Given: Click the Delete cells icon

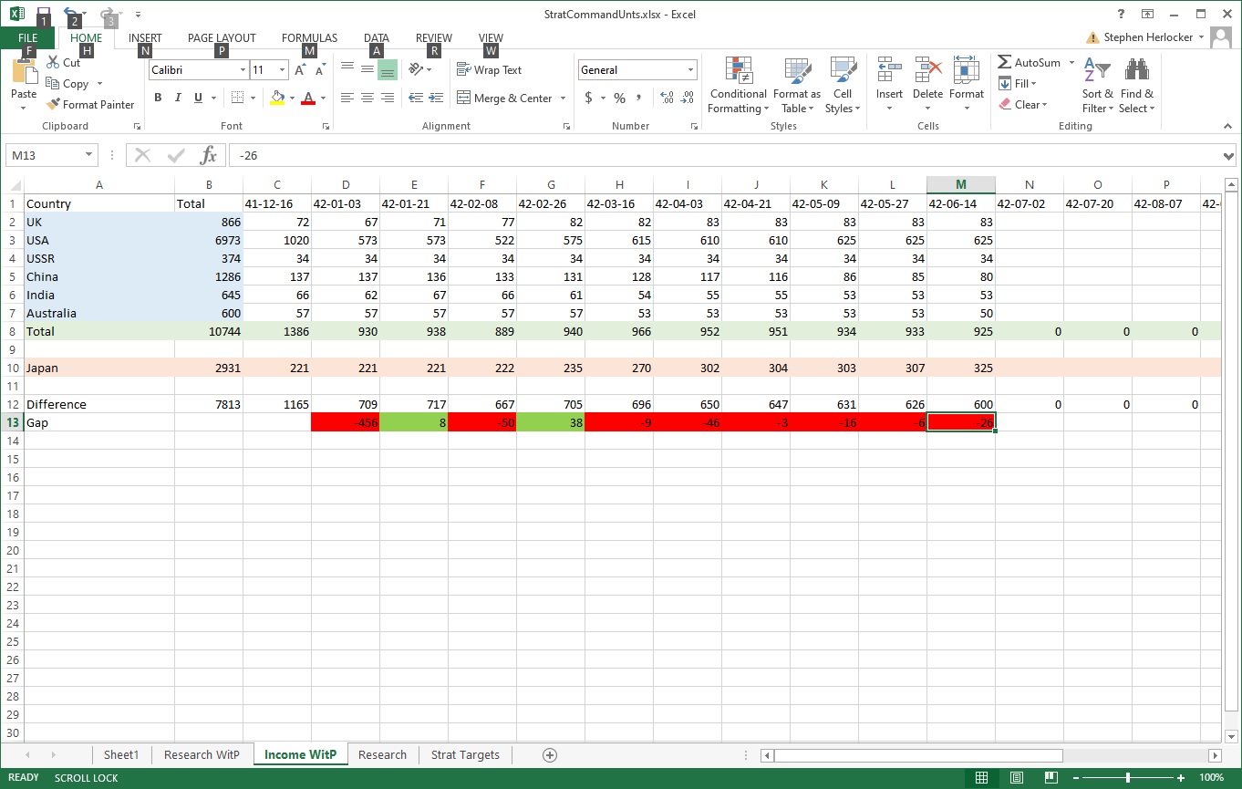Looking at the screenshot, I should tap(927, 71).
